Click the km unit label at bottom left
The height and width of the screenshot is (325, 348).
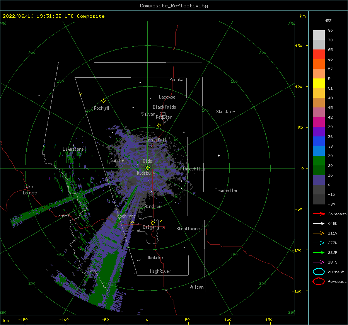[5, 321]
